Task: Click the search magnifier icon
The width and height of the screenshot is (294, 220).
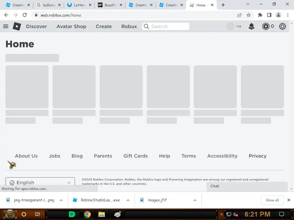Action: [146, 26]
